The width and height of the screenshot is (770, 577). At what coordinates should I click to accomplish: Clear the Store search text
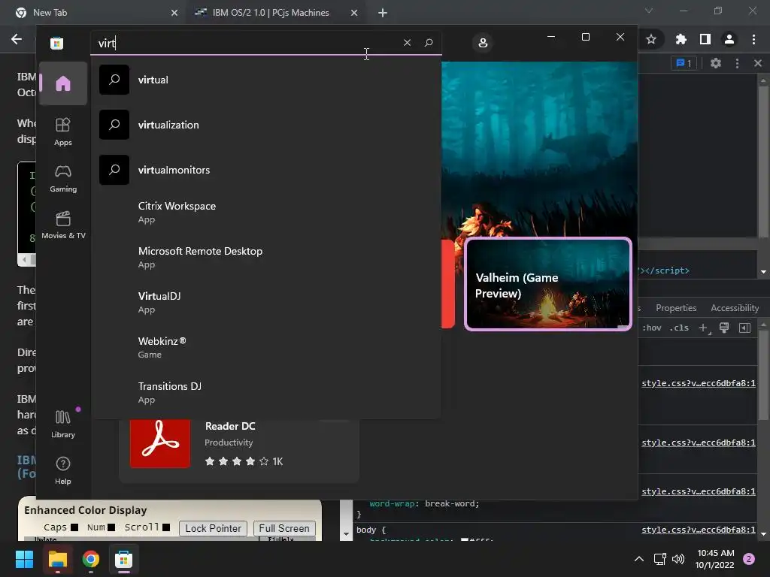point(407,43)
